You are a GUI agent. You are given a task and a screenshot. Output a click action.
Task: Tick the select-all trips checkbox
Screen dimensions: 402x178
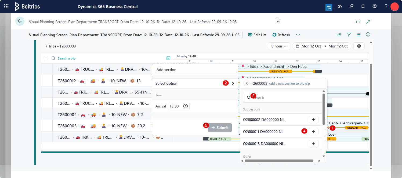tap(46, 58)
